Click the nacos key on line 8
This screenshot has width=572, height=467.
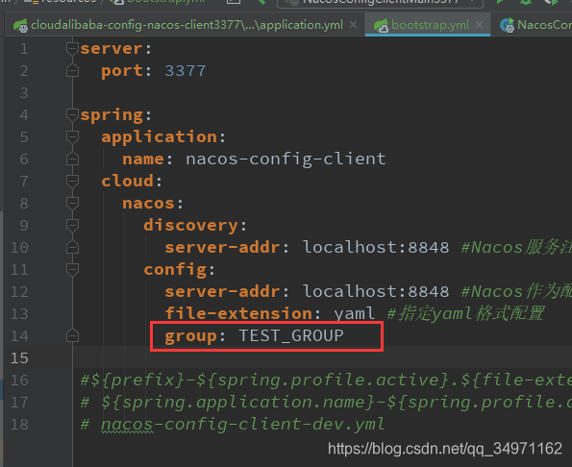pyautogui.click(x=148, y=204)
